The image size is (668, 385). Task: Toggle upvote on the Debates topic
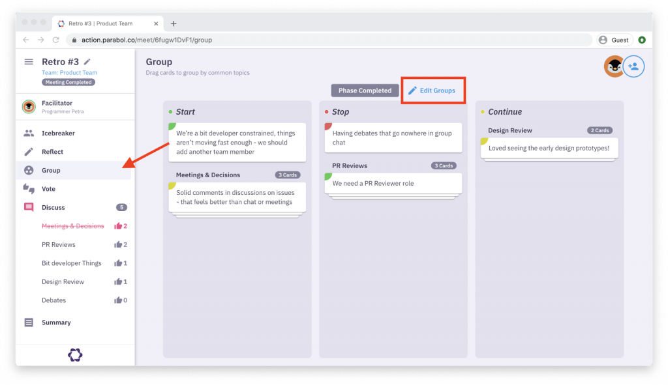coord(119,300)
